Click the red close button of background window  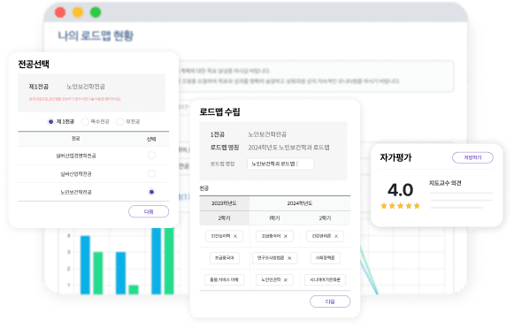[60, 12]
